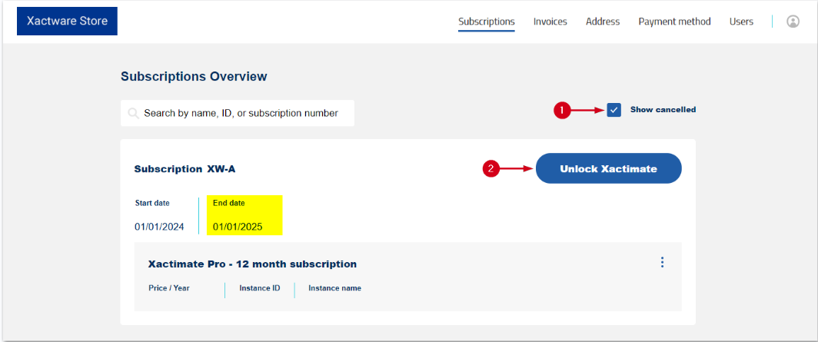Select the Subscription XW-A heading

185,169
